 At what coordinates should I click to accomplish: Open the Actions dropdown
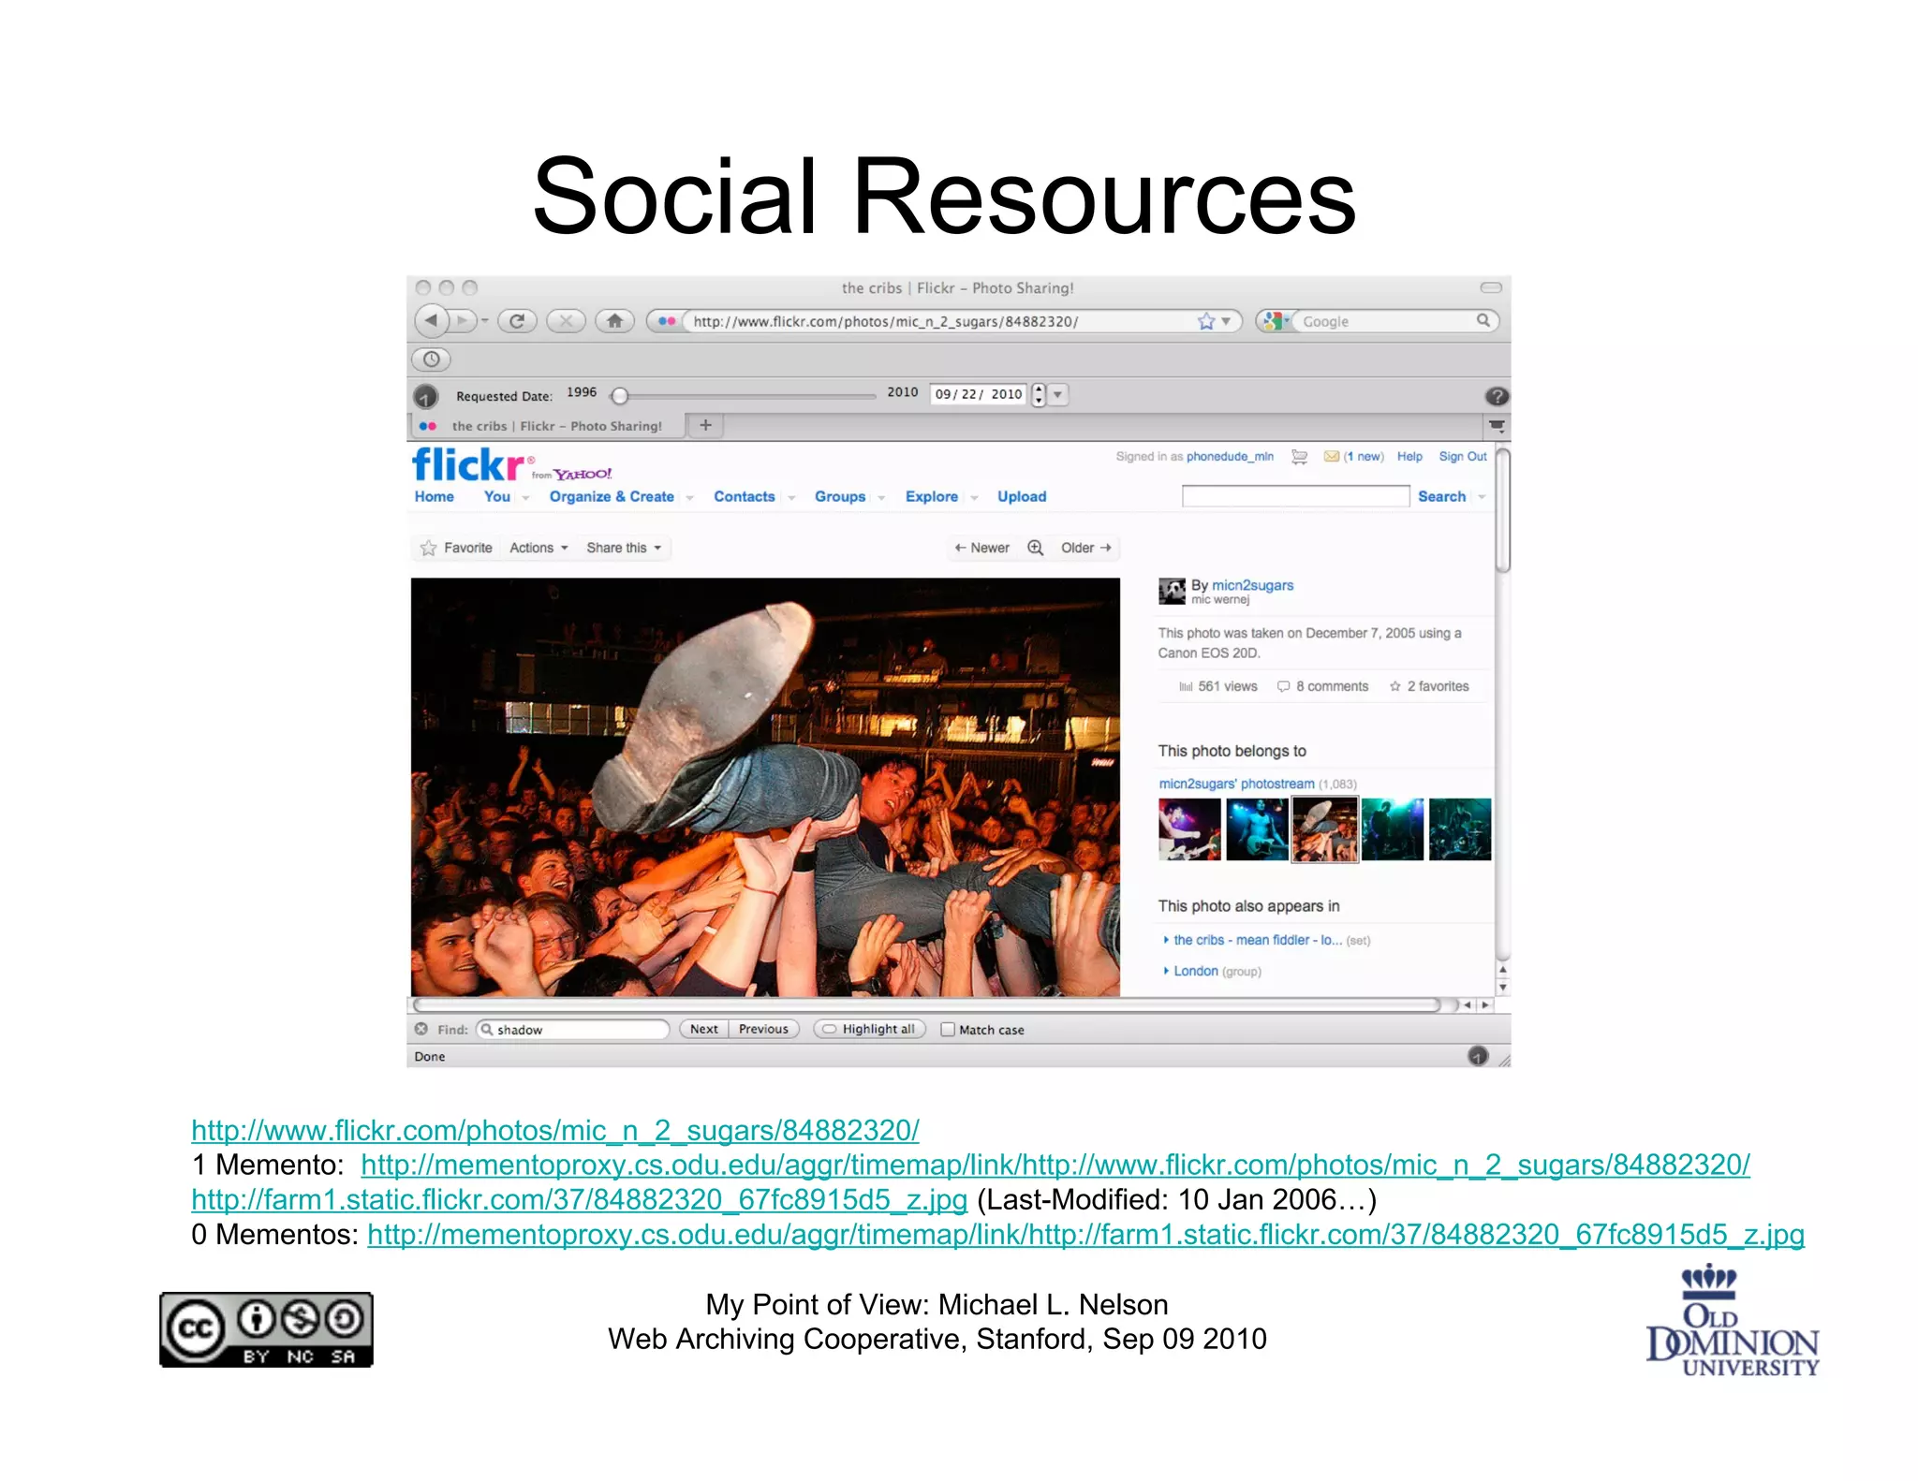pos(539,548)
